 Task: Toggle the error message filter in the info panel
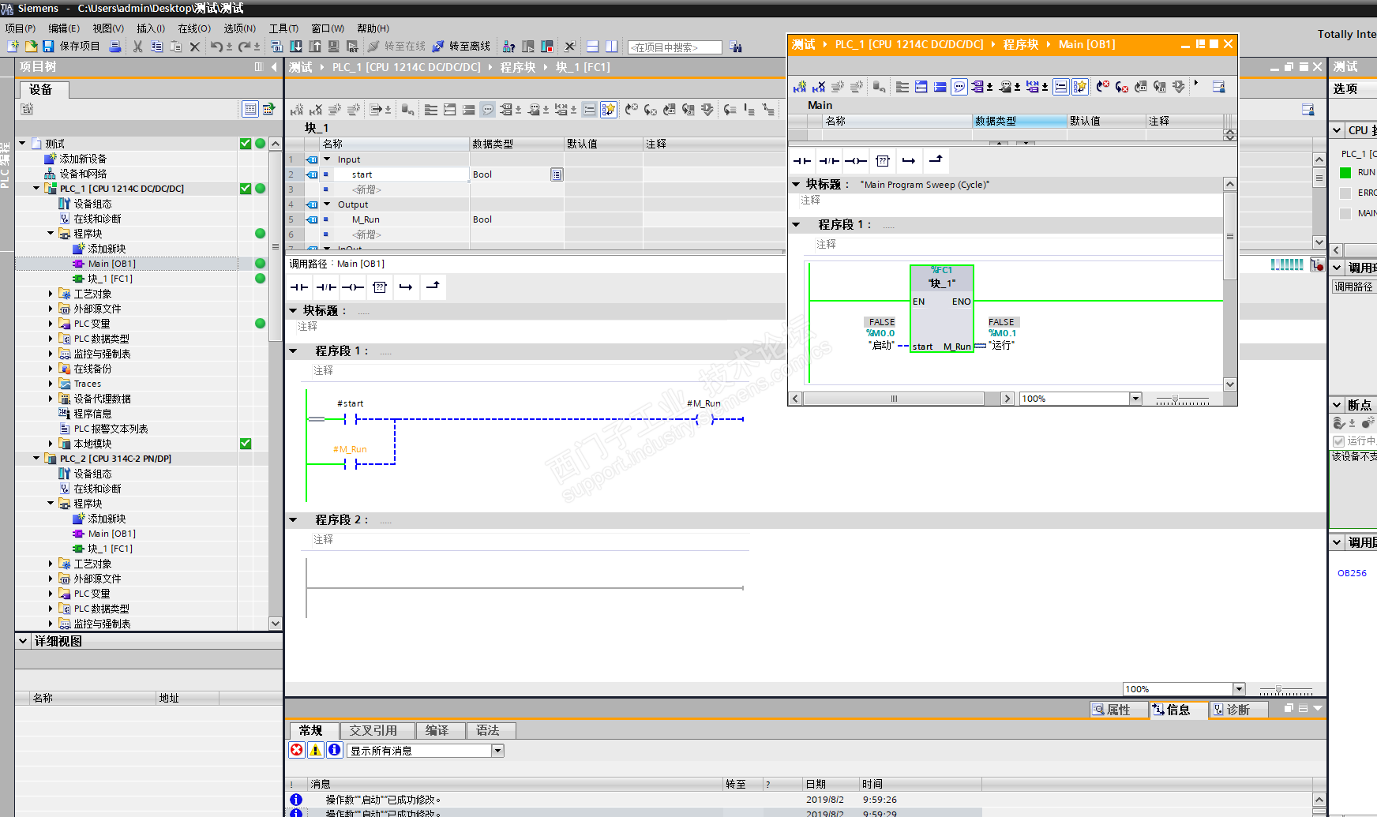click(297, 750)
